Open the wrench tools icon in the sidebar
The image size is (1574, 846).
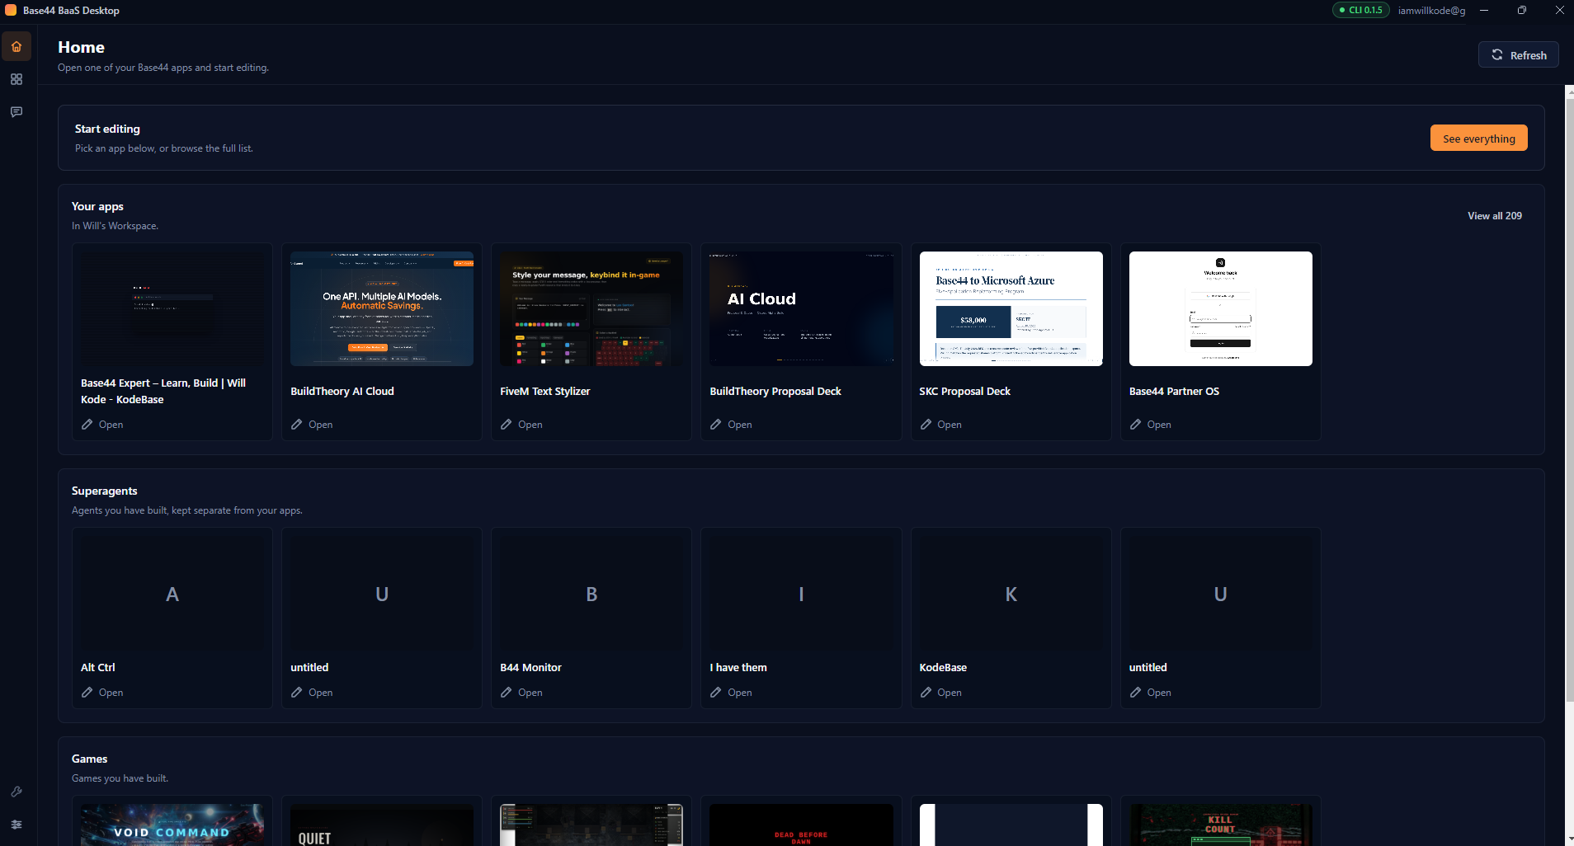(x=16, y=792)
